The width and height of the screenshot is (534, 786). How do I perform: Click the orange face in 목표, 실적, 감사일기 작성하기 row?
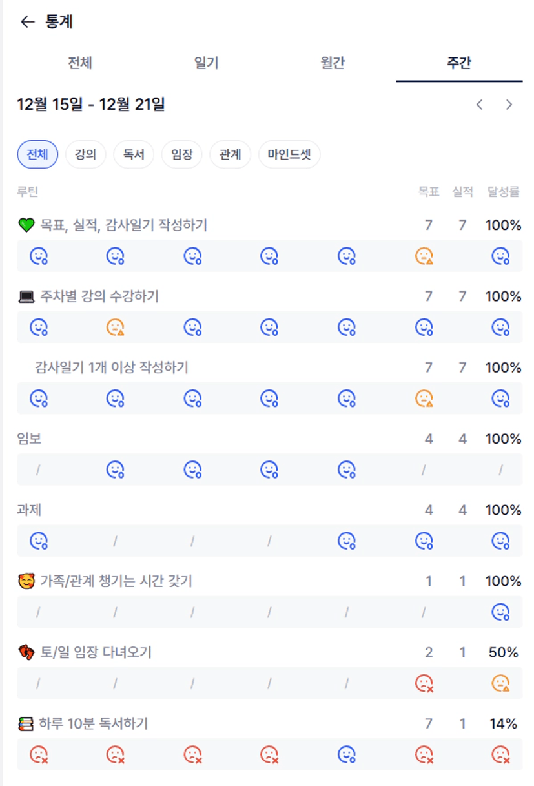(424, 256)
